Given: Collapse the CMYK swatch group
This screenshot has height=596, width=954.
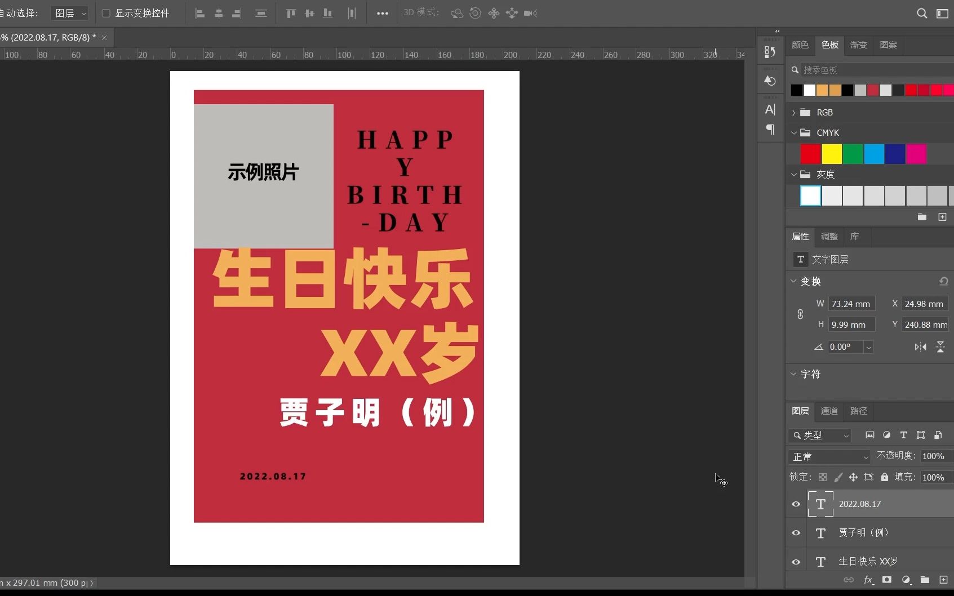Looking at the screenshot, I should (x=793, y=133).
